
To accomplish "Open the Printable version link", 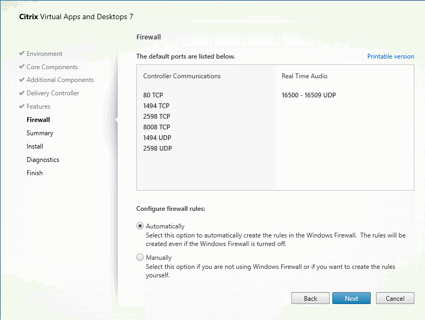I will coord(390,56).
